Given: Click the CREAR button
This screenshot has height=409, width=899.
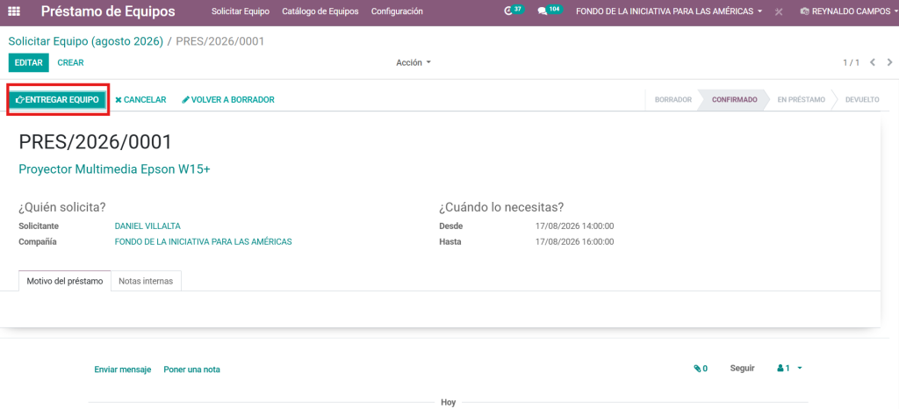Looking at the screenshot, I should [70, 63].
